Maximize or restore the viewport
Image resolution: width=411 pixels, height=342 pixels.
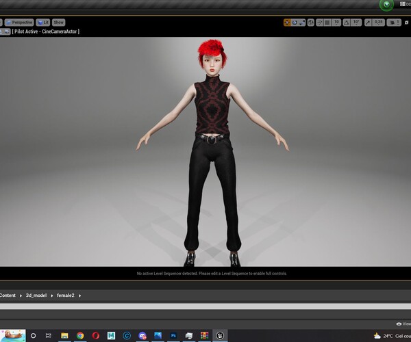tap(406, 23)
